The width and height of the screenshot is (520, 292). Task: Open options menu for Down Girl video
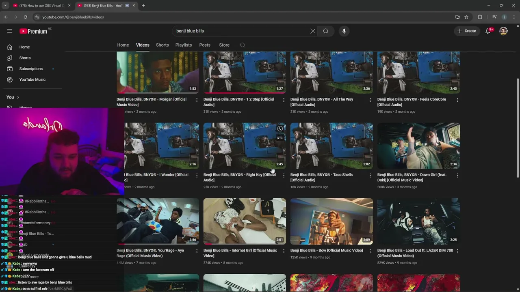[x=458, y=175]
